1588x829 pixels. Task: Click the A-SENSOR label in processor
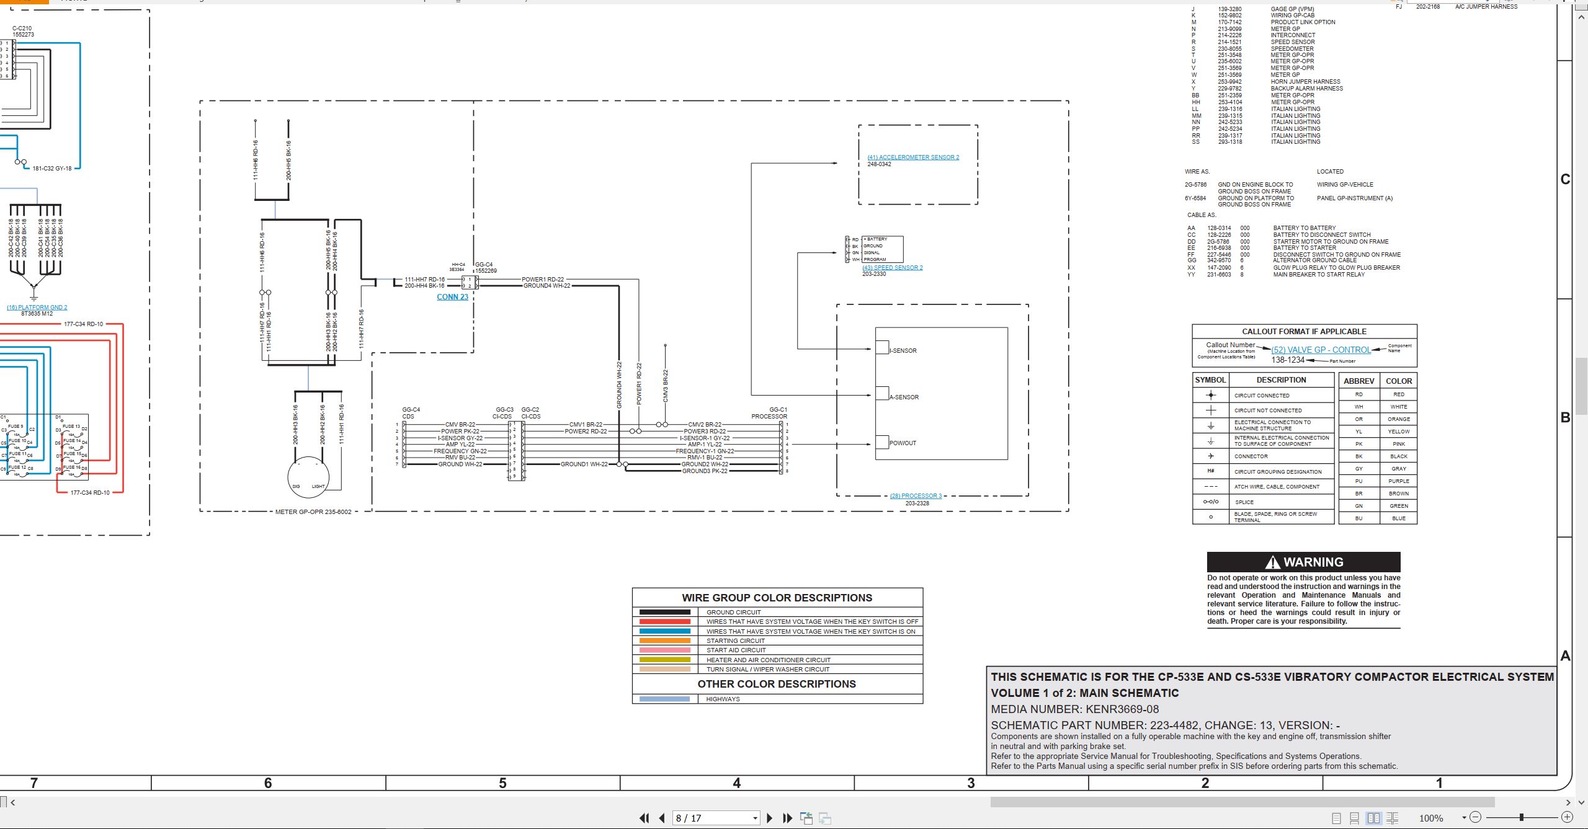point(903,397)
